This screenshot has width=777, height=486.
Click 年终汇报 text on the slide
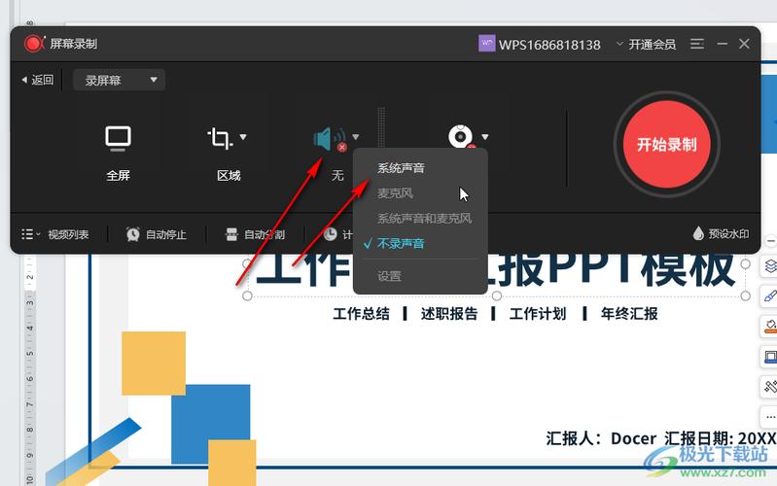point(629,314)
